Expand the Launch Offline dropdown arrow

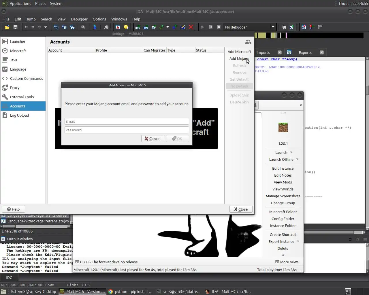(x=297, y=159)
